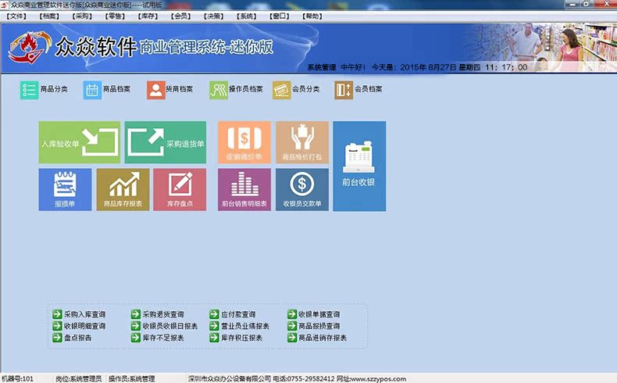The image size is (617, 383).
Task: Open the 库存不足报表 link
Action: (163, 338)
